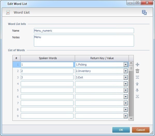Click the Notes text area
Screen dimensions: 155x136
pos(84,41)
